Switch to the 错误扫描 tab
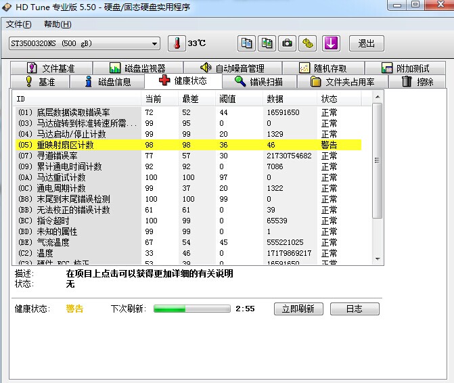Image resolution: width=454 pixels, height=383 pixels. 259,82
